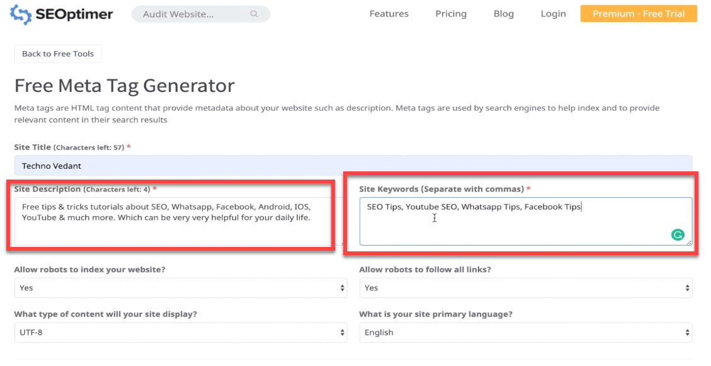Click the Site Description characters left label
The height and width of the screenshot is (366, 711).
[85, 188]
